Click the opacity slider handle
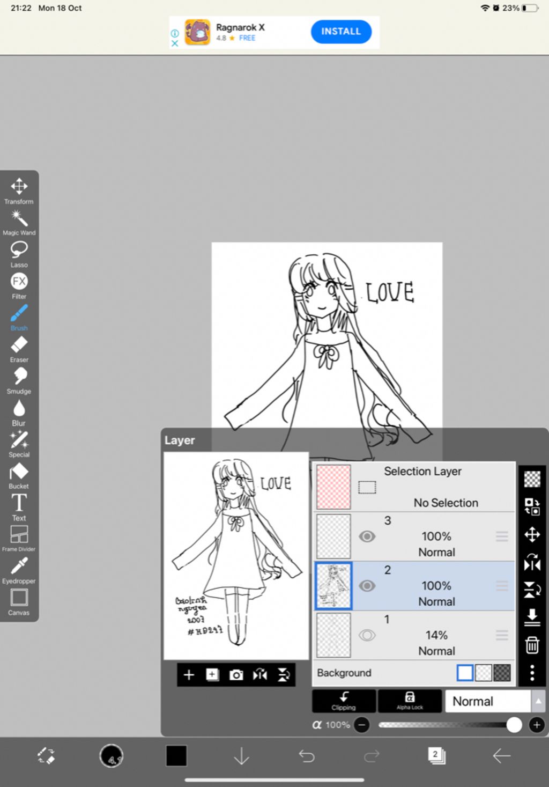 [514, 725]
